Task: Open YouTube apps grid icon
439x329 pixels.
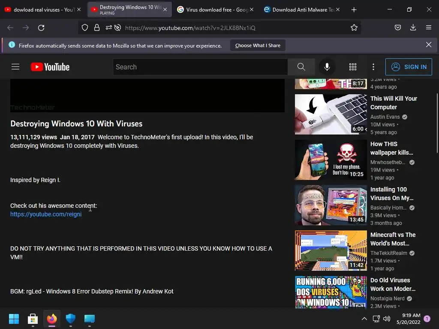Action: (x=353, y=67)
